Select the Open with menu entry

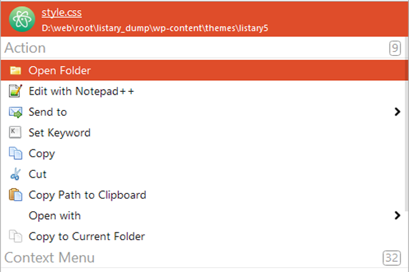point(55,216)
